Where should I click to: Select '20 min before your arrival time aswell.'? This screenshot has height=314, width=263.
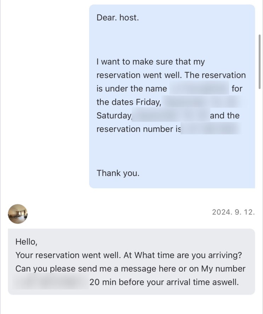click(x=164, y=282)
